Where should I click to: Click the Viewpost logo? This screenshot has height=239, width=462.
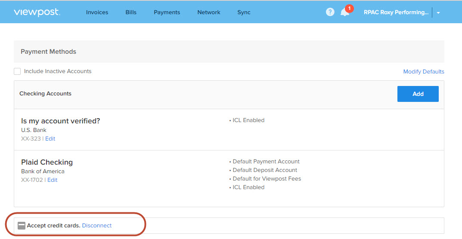pos(37,12)
